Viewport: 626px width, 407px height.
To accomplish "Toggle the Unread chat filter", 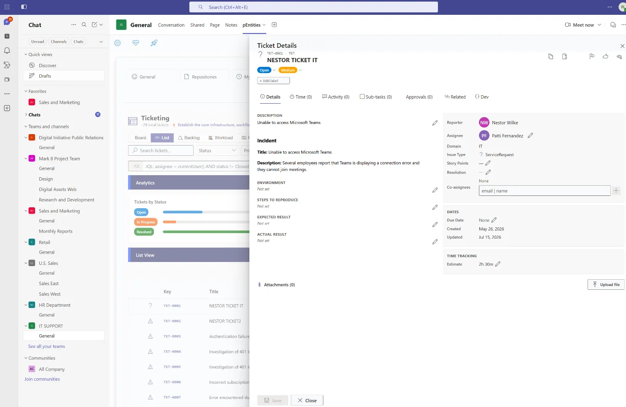I will (x=38, y=41).
